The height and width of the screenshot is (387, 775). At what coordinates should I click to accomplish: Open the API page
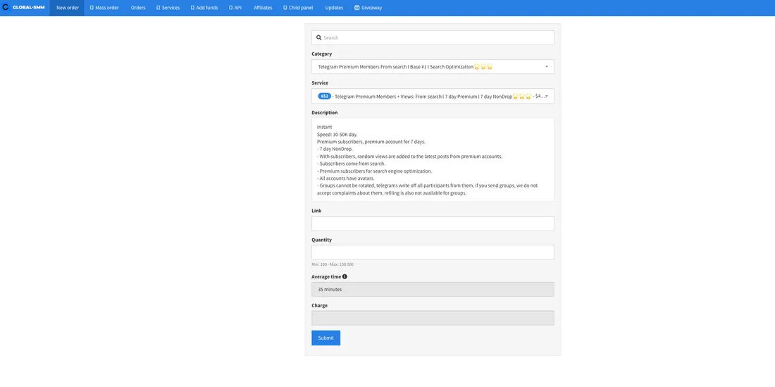coord(235,8)
